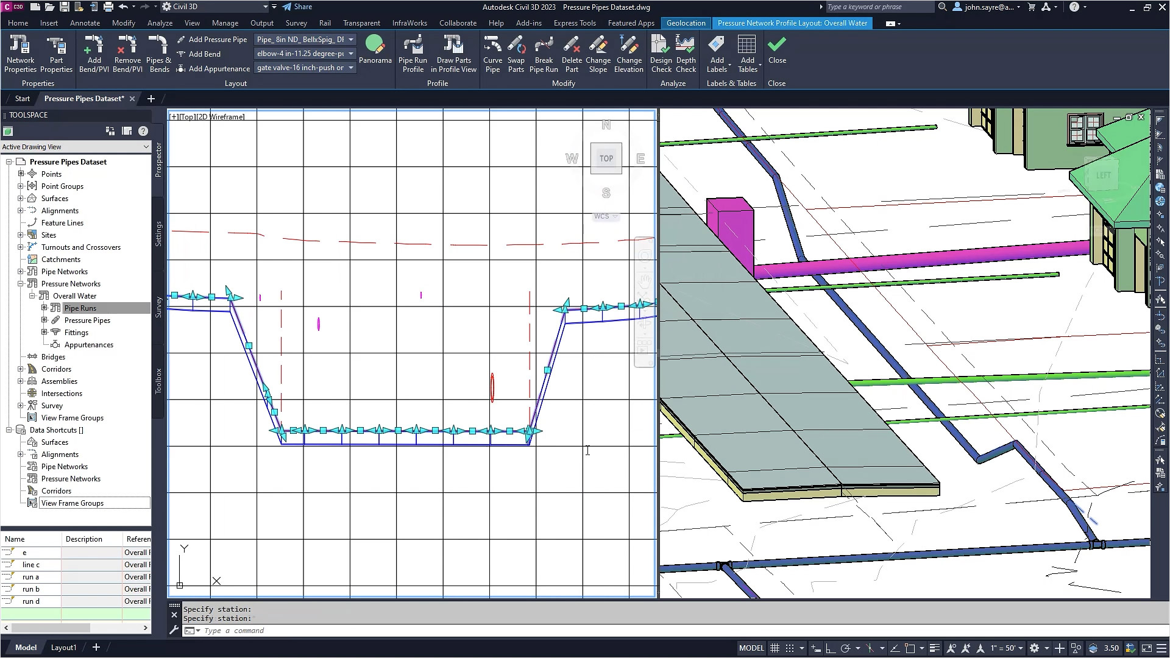Expand the Data Shortcuts section
1170x658 pixels.
8,430
